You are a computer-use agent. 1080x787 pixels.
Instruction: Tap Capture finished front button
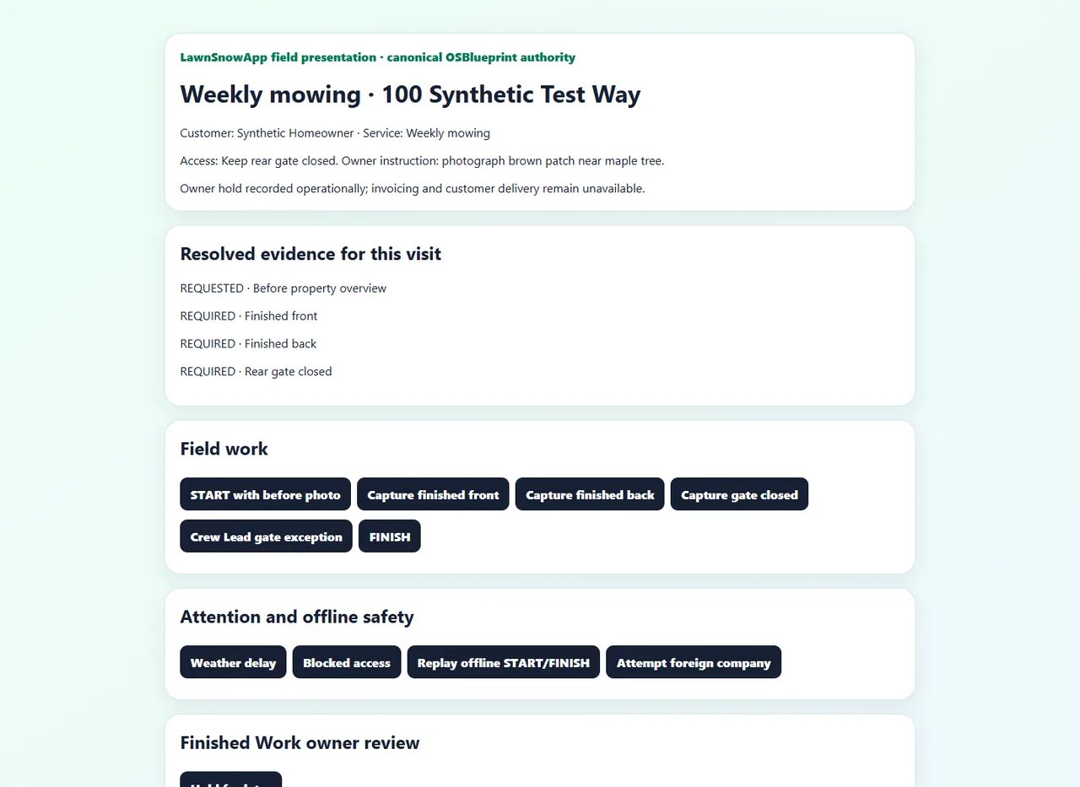tap(433, 494)
